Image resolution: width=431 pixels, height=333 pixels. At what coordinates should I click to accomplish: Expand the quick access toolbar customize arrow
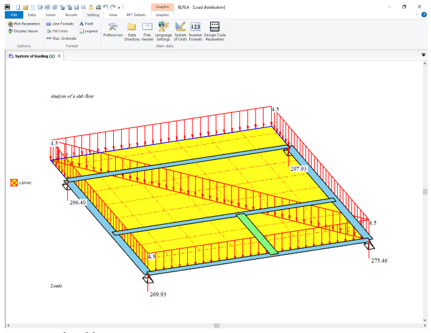(x=119, y=7)
